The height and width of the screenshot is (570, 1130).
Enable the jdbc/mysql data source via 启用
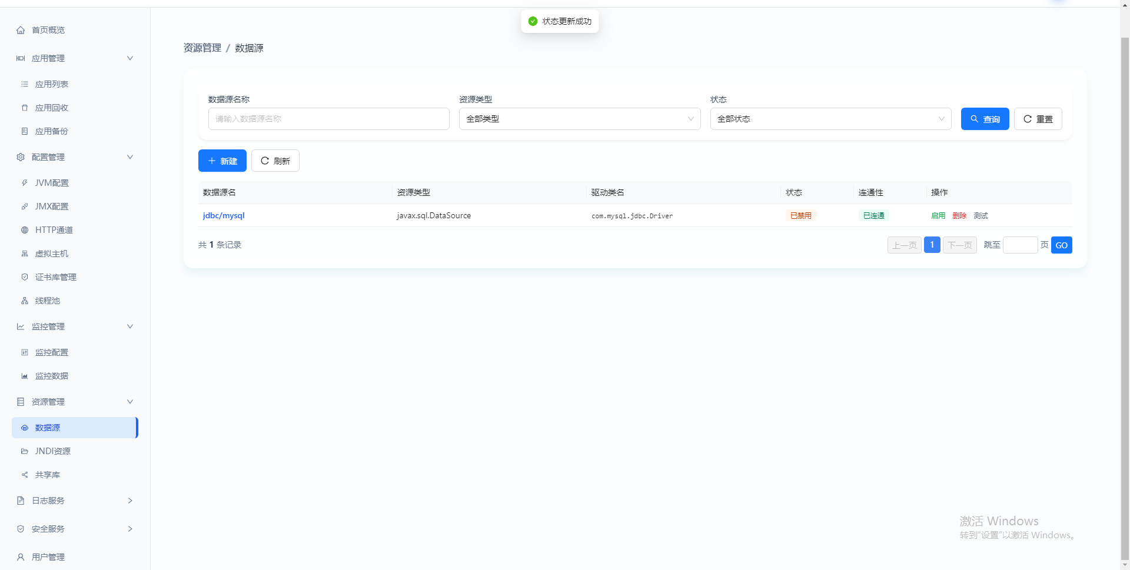tap(938, 216)
